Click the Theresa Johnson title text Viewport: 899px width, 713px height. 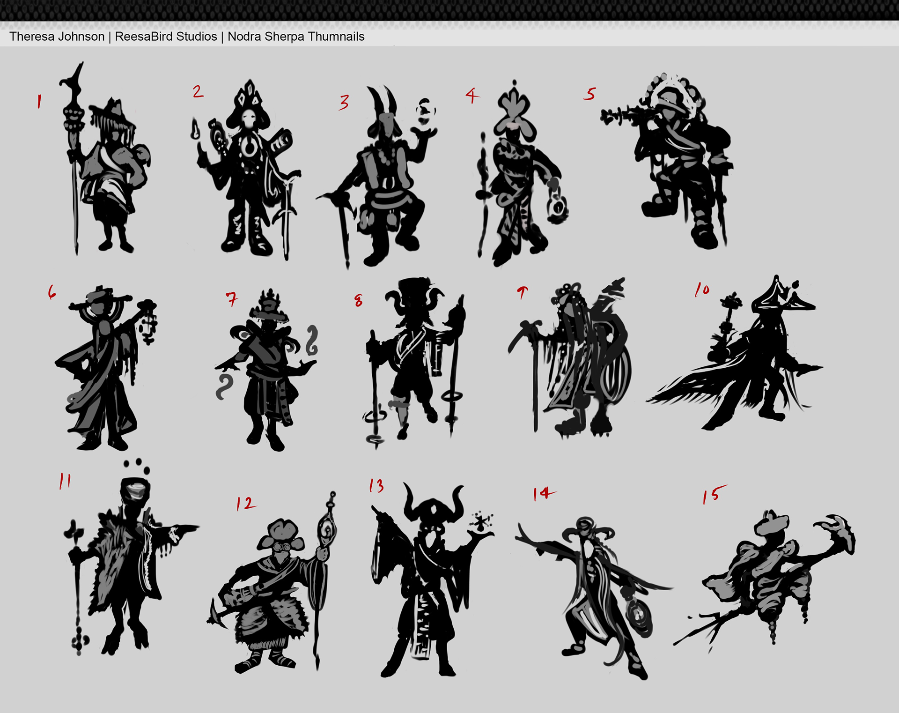tap(57, 37)
